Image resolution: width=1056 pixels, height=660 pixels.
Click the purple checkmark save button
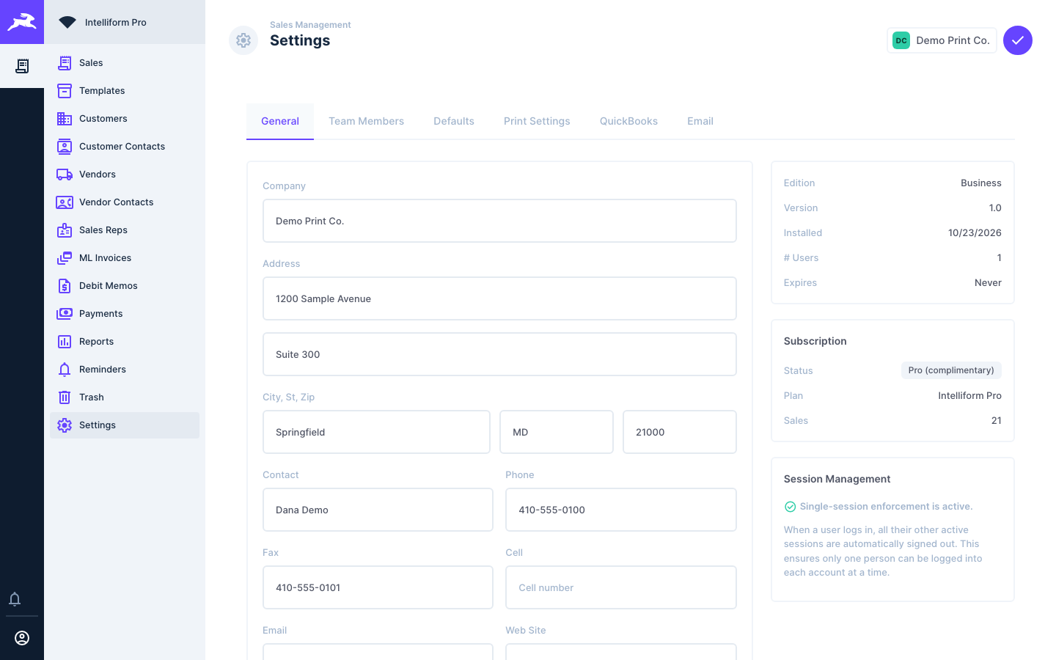click(x=1018, y=40)
